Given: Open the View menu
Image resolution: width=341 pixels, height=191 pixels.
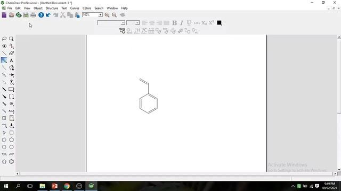Looking at the screenshot, I should pos(27,8).
